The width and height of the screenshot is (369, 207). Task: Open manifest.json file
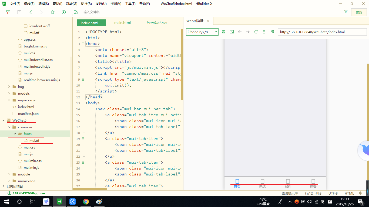pyautogui.click(x=28, y=113)
